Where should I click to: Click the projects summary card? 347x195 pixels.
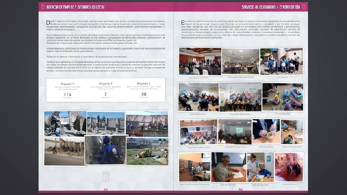(x=105, y=90)
